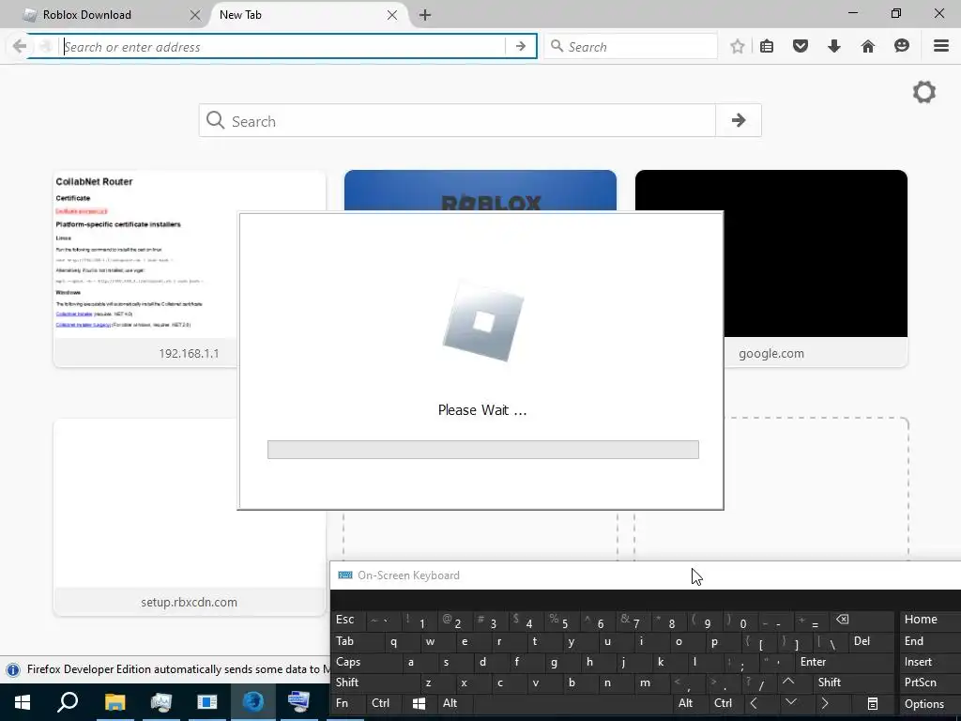
Task: Open the Firefox hamburger menu
Action: (941, 46)
